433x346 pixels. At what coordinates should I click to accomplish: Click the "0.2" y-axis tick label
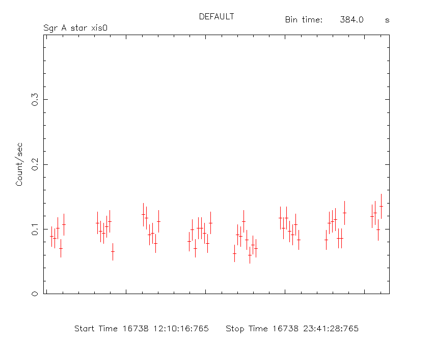[35, 164]
